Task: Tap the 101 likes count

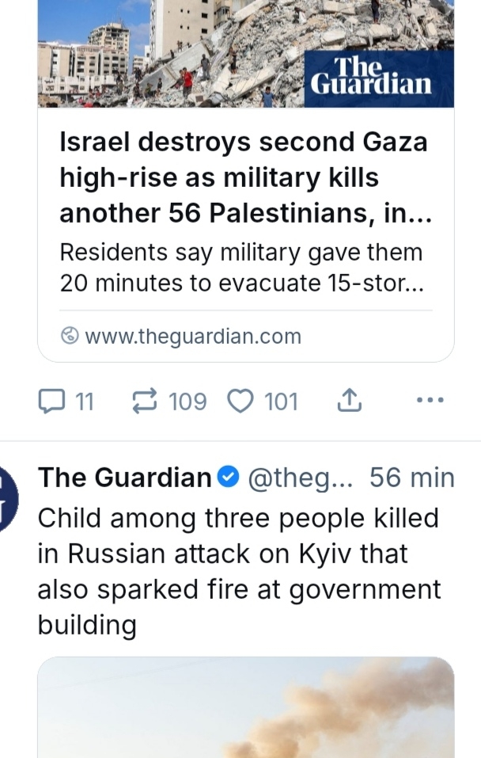Action: (281, 402)
